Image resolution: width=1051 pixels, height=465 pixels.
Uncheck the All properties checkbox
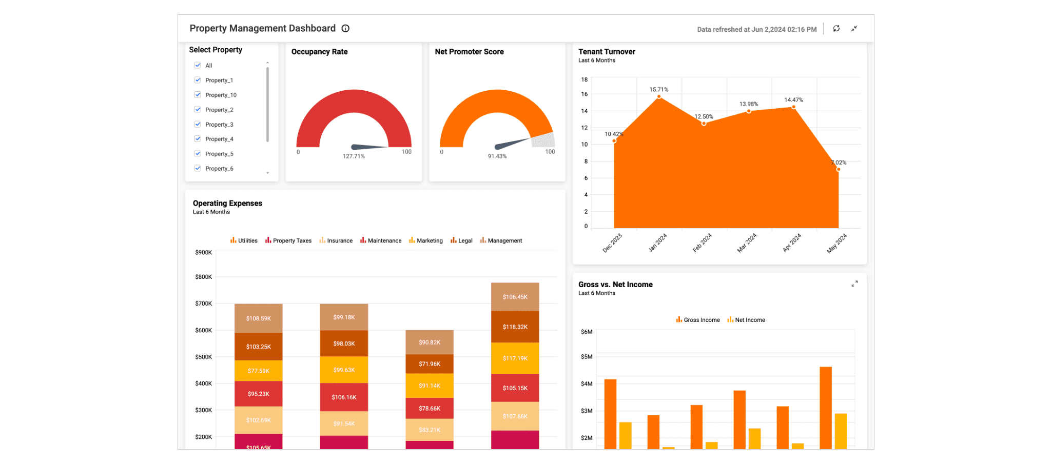(x=198, y=65)
